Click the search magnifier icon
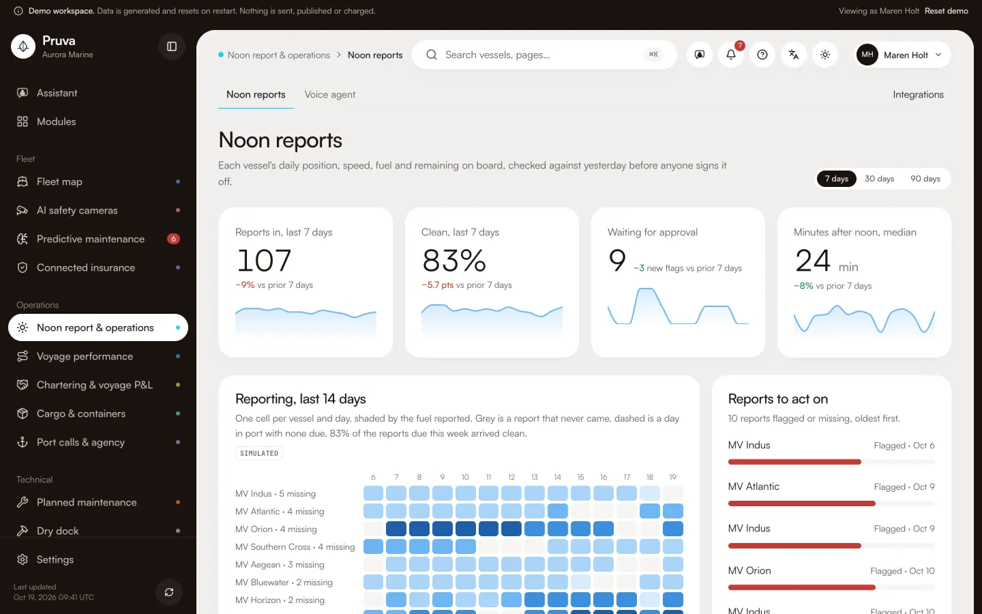This screenshot has width=982, height=614. (x=432, y=55)
